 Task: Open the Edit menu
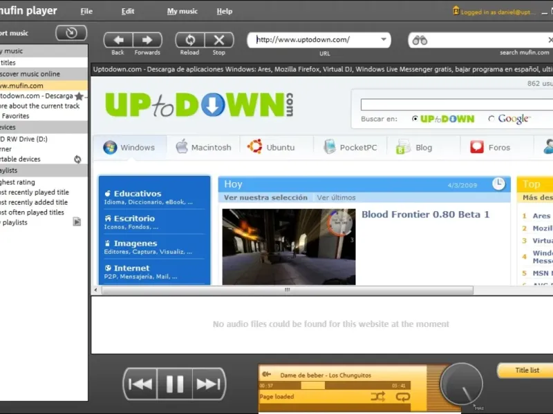[128, 11]
